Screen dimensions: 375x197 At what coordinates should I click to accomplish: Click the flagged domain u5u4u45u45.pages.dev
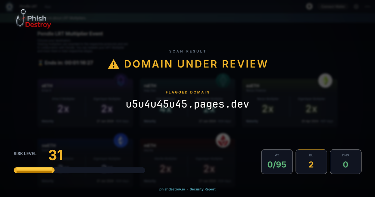[x=187, y=104]
